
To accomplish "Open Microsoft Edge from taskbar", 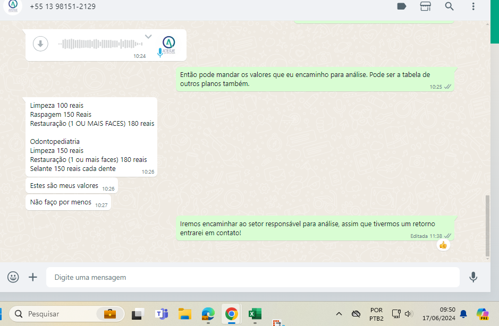I will click(x=208, y=314).
